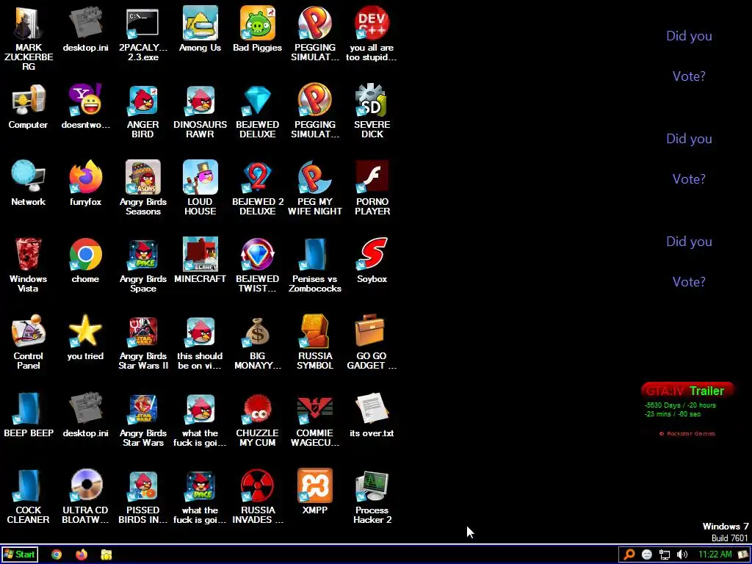
Task: Open the PISSED BIRDS IN... shortcut
Action: [x=142, y=486]
